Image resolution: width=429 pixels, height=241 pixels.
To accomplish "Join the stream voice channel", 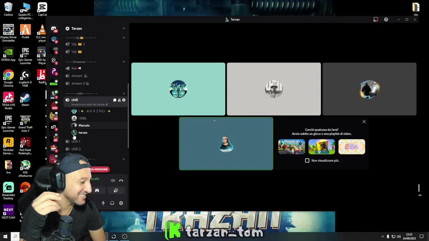I will click(96, 76).
